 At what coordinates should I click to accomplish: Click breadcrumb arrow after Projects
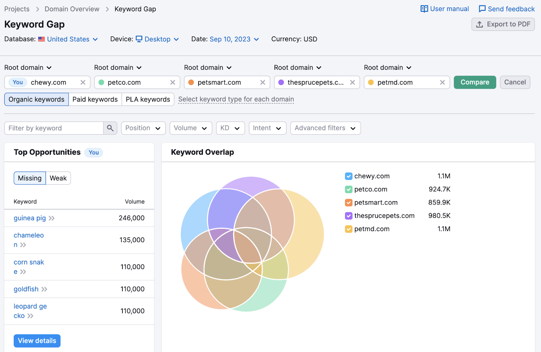coord(37,9)
